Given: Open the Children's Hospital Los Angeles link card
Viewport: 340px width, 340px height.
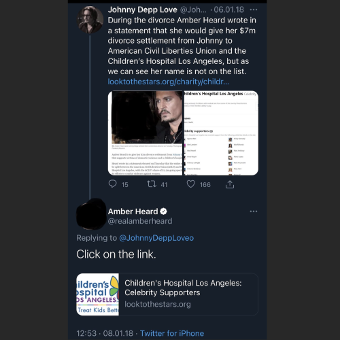Looking at the screenshot, I should tap(167, 294).
